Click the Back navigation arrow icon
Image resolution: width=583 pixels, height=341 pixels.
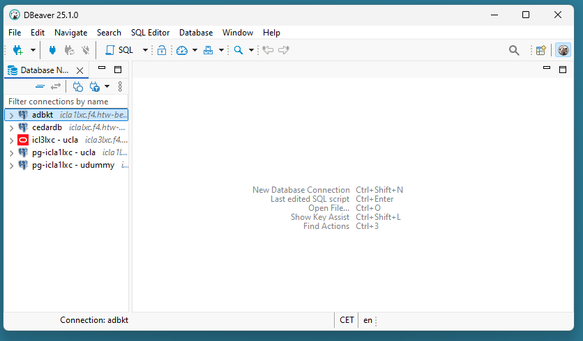pos(268,50)
